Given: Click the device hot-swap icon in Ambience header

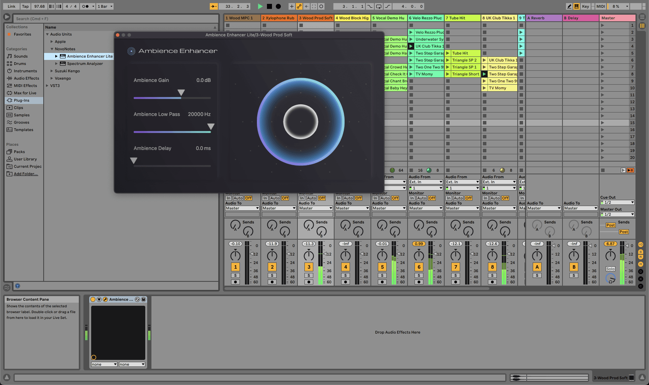Looking at the screenshot, I should coord(137,299).
